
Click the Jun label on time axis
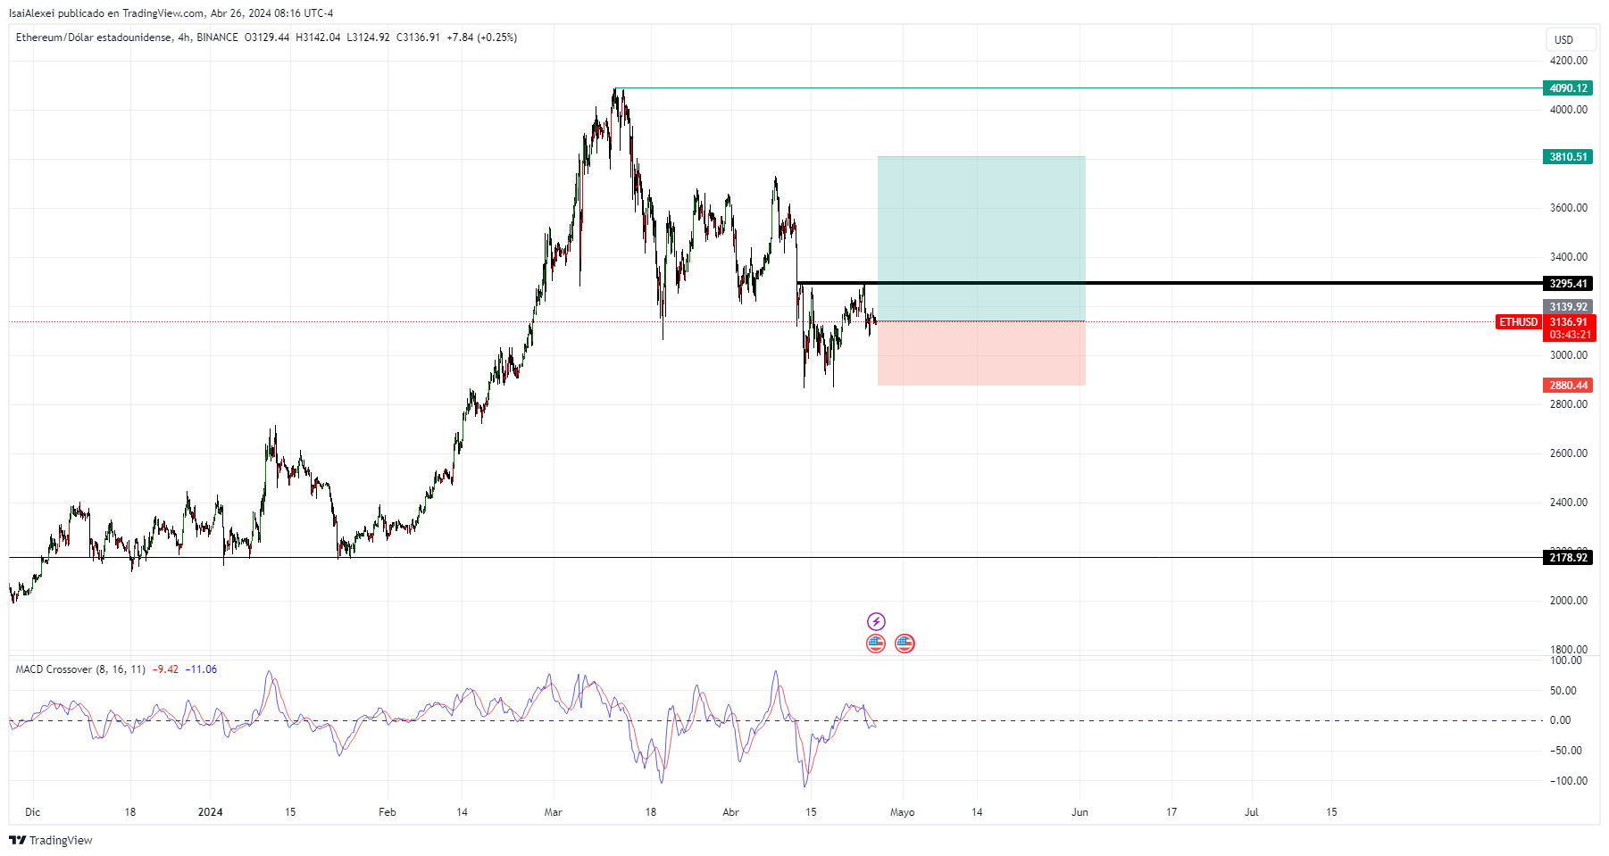click(1080, 812)
